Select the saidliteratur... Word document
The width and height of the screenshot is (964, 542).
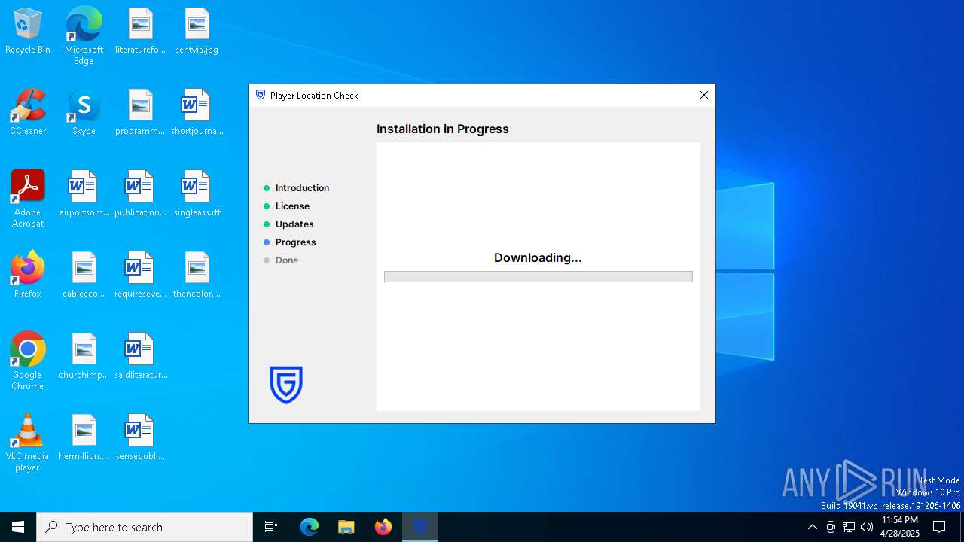pyautogui.click(x=140, y=357)
